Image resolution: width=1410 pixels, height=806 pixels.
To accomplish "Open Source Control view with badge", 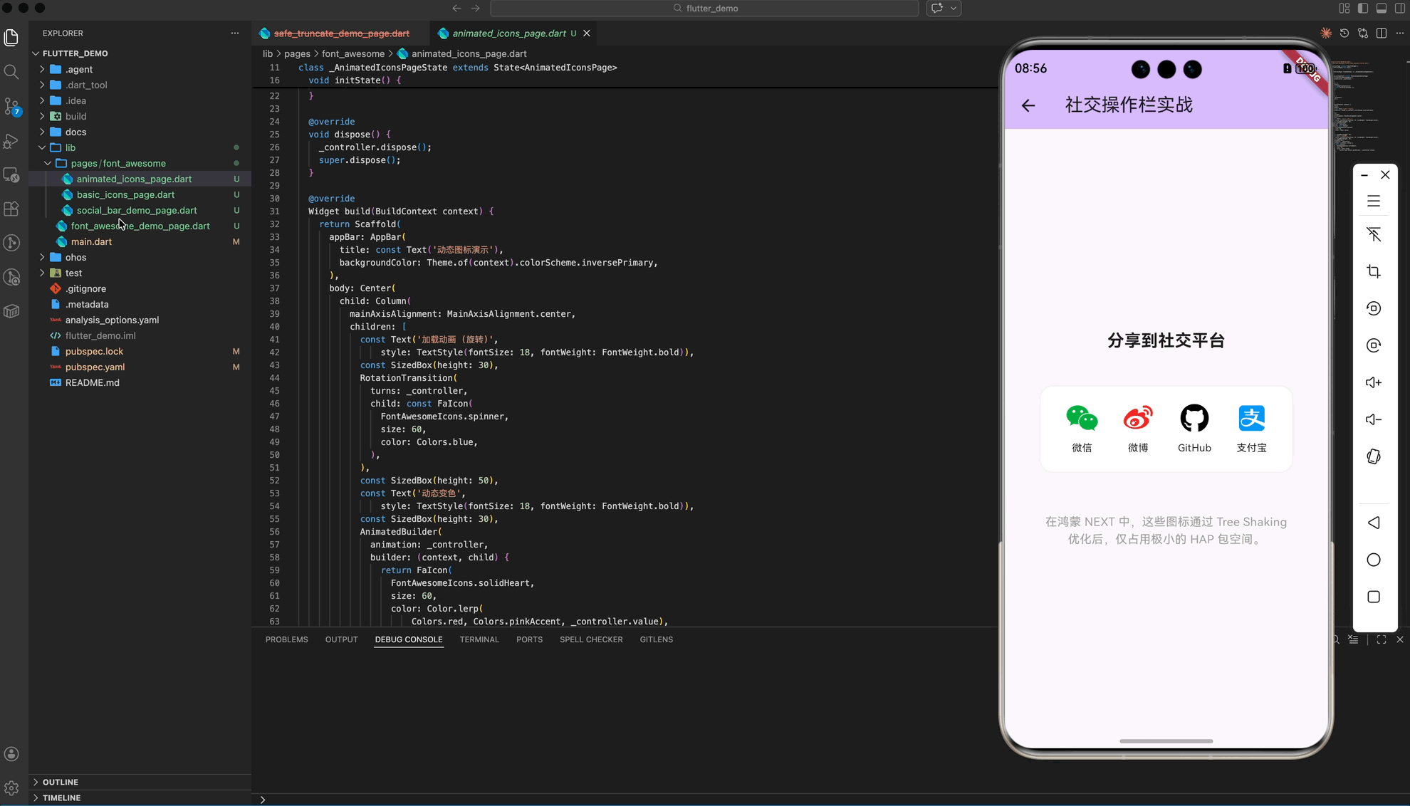I will tap(11, 107).
